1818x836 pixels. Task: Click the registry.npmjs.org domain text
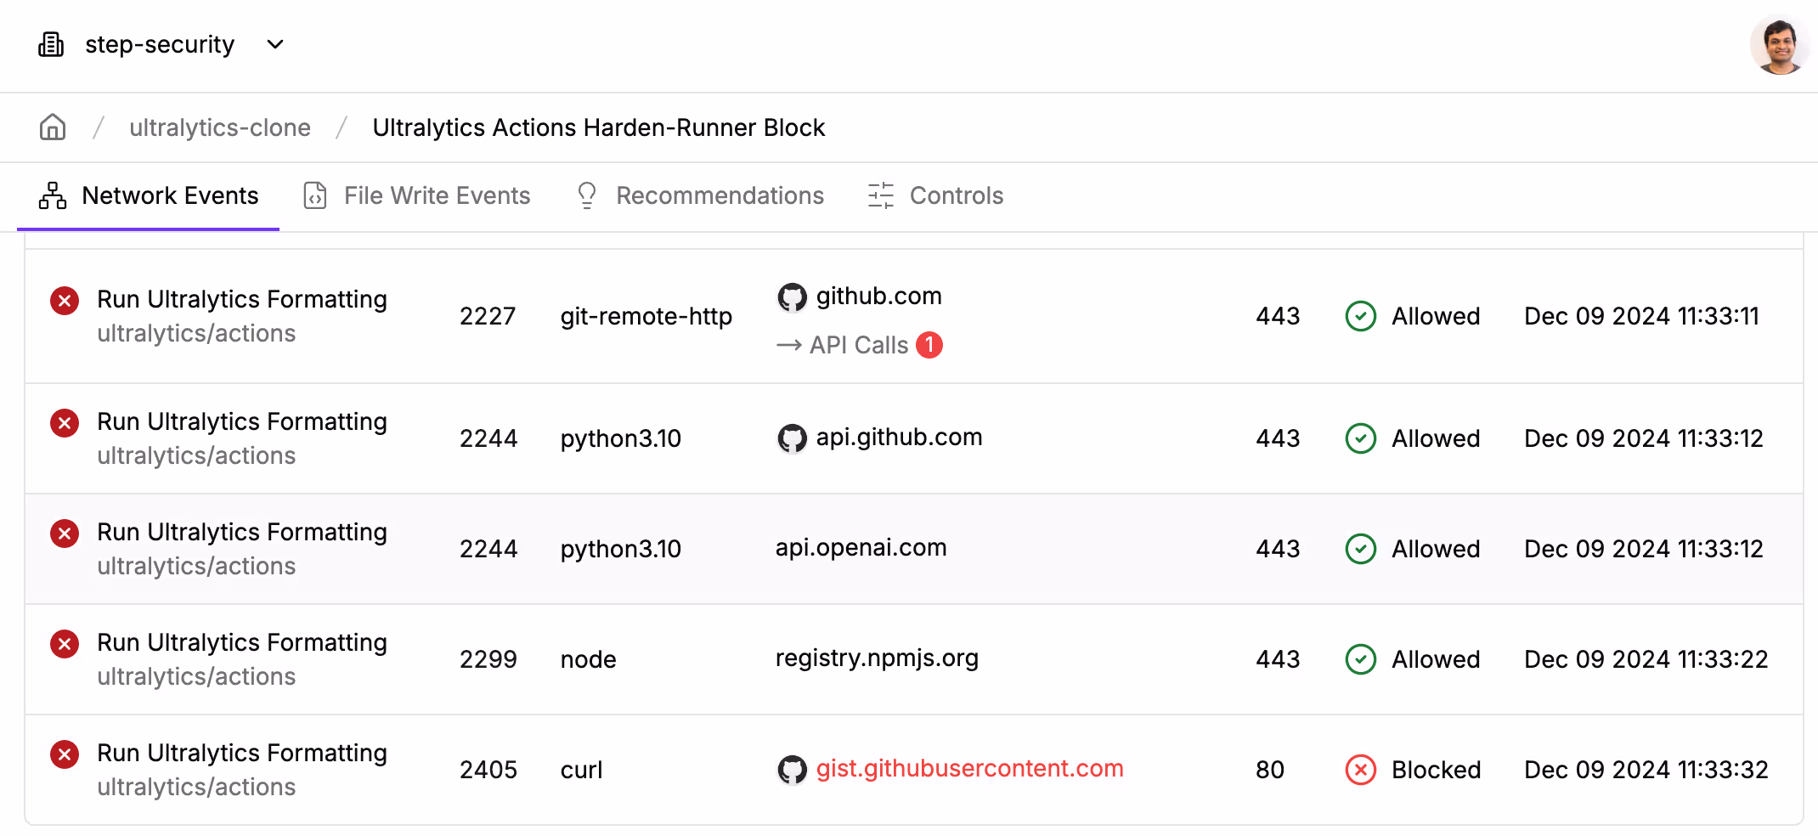pos(877,658)
